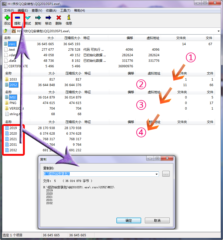Select the 测试 (Test) toolbar icon
This screenshot has width=223, height=240.
tap(27, 20)
